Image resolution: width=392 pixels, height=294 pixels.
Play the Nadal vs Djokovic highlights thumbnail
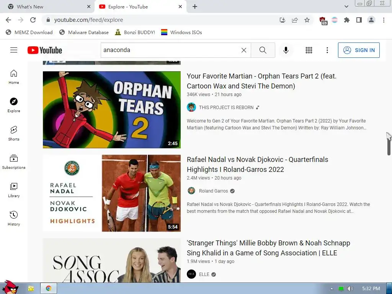[x=112, y=193]
